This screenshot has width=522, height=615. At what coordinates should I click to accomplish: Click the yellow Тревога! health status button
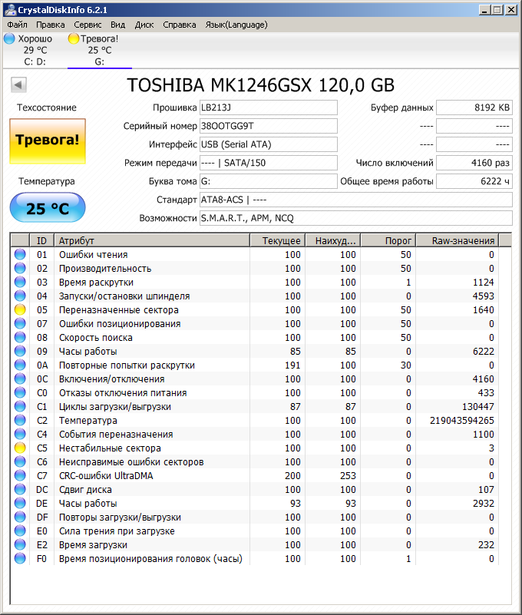tap(48, 141)
